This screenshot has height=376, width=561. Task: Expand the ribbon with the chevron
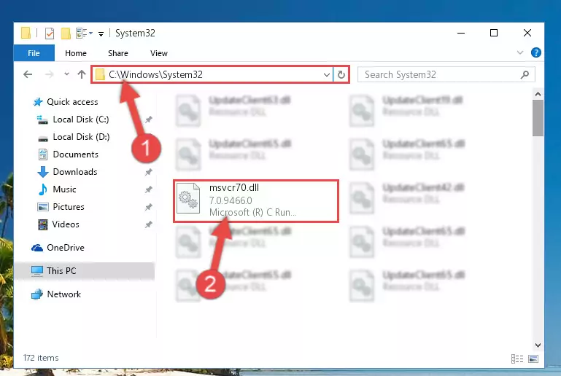(520, 53)
